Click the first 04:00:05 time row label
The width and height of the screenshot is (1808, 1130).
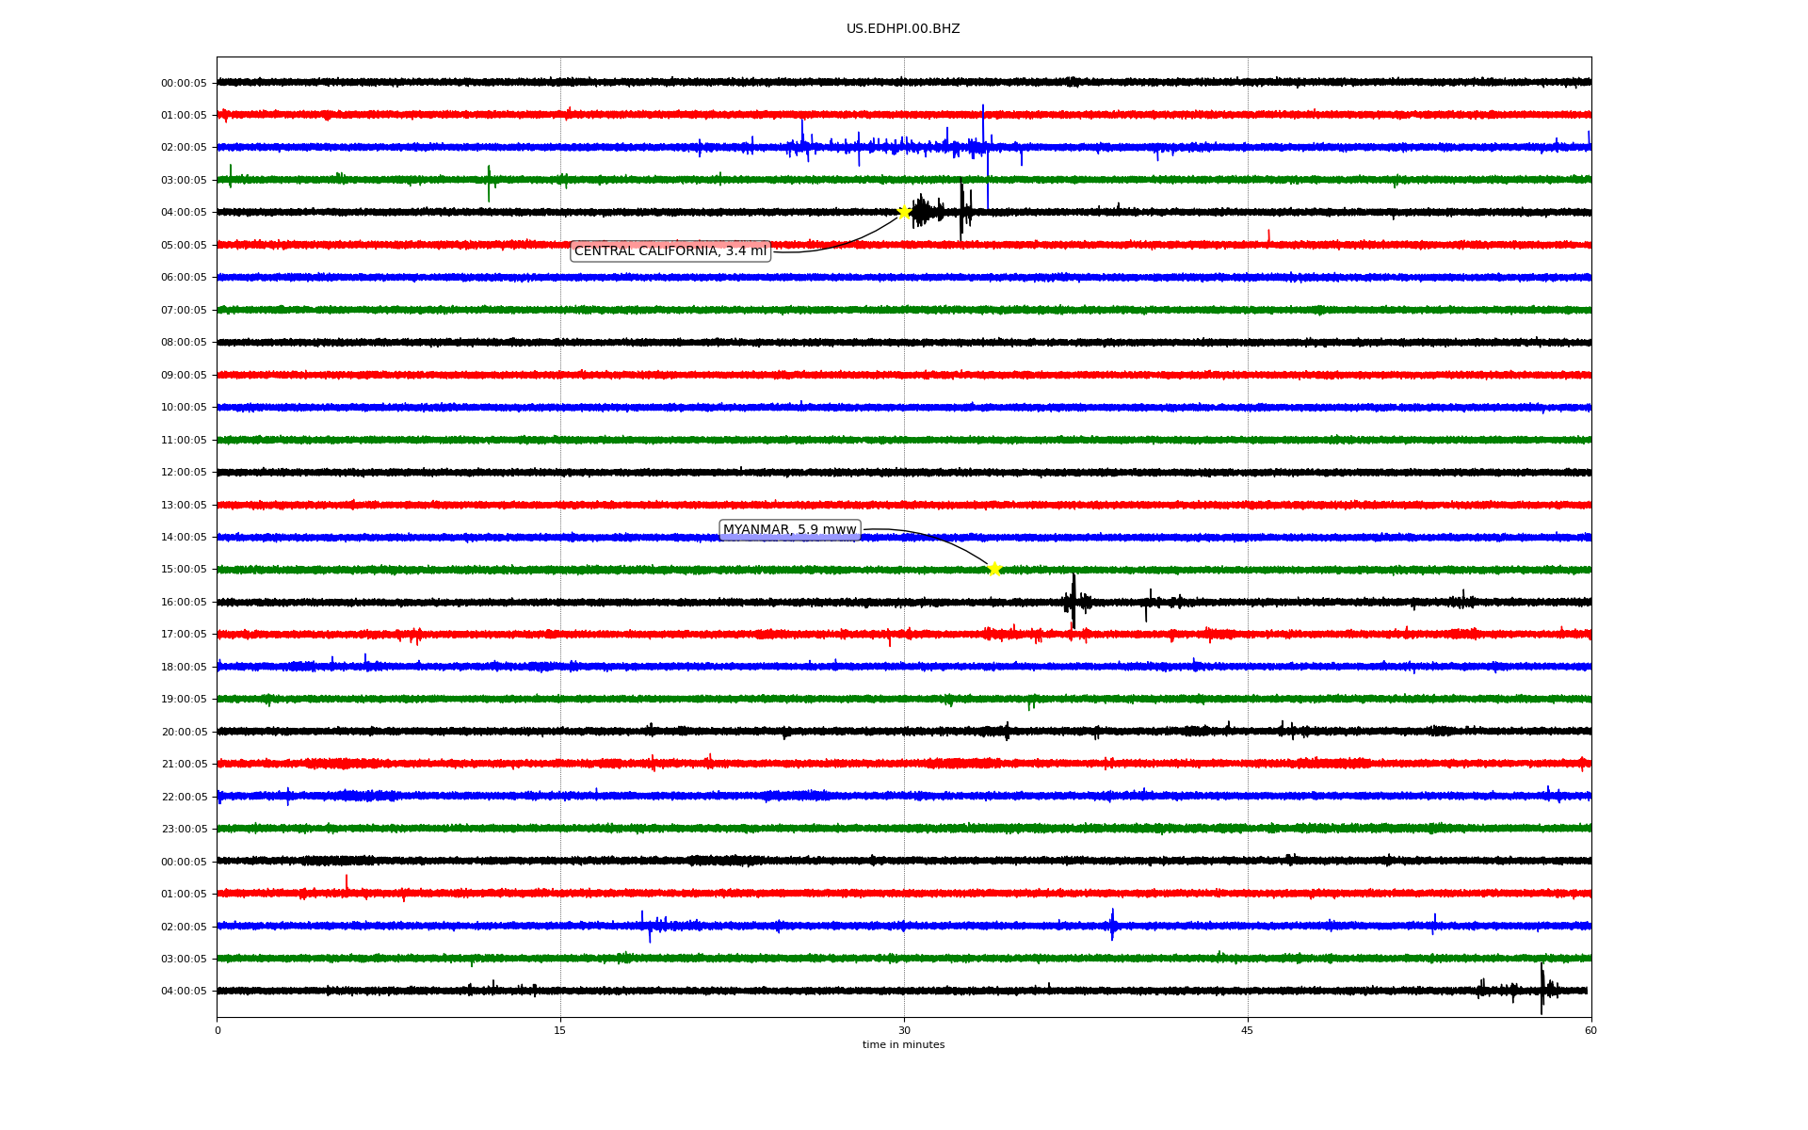[x=184, y=212]
